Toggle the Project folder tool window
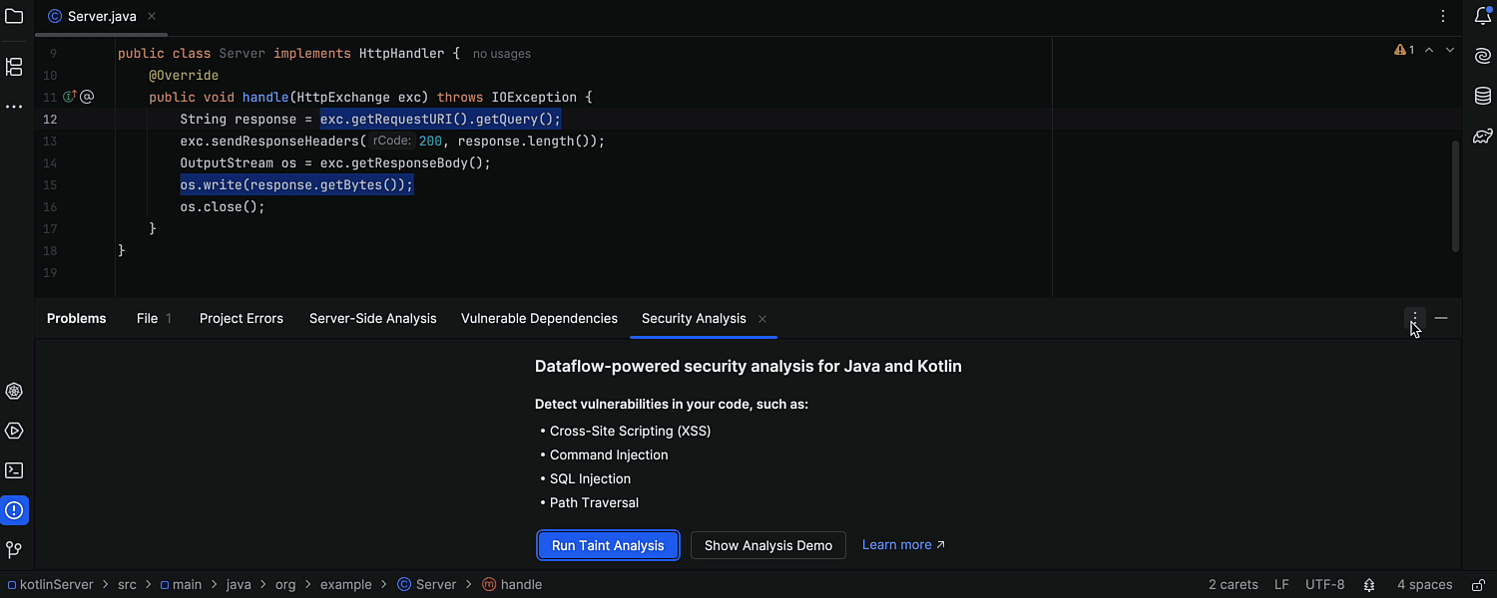The image size is (1497, 598). tap(14, 17)
